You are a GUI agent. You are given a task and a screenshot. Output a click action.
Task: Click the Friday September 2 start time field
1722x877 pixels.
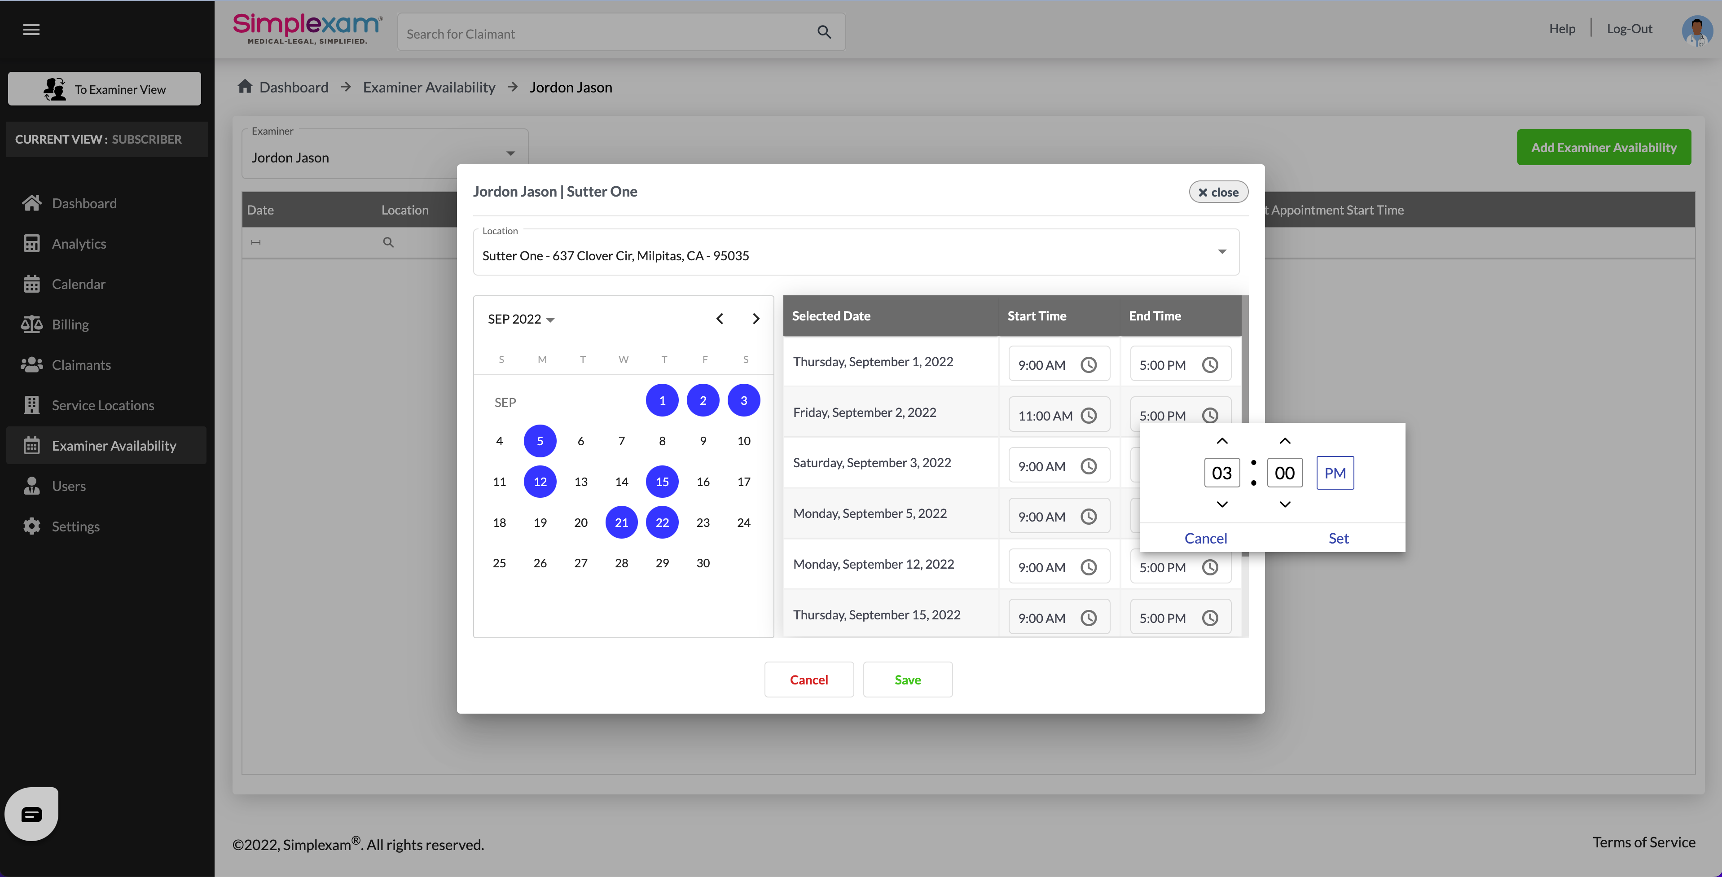tap(1045, 416)
